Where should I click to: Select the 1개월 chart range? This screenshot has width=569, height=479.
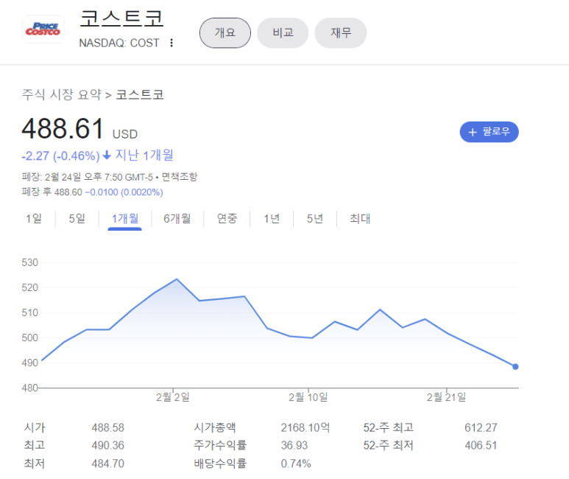pyautogui.click(x=125, y=219)
